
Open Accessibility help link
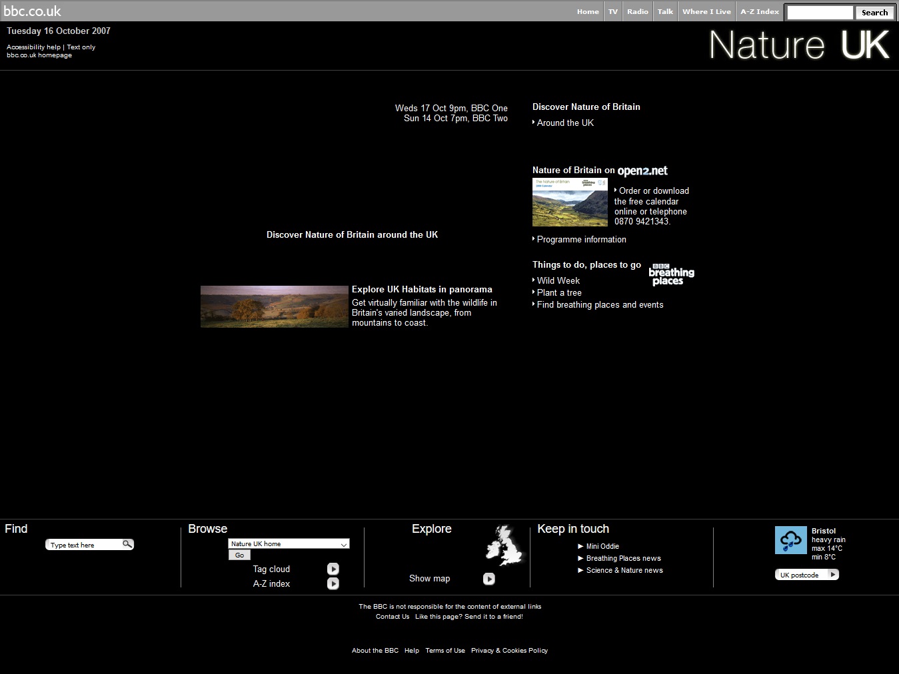pyautogui.click(x=33, y=47)
